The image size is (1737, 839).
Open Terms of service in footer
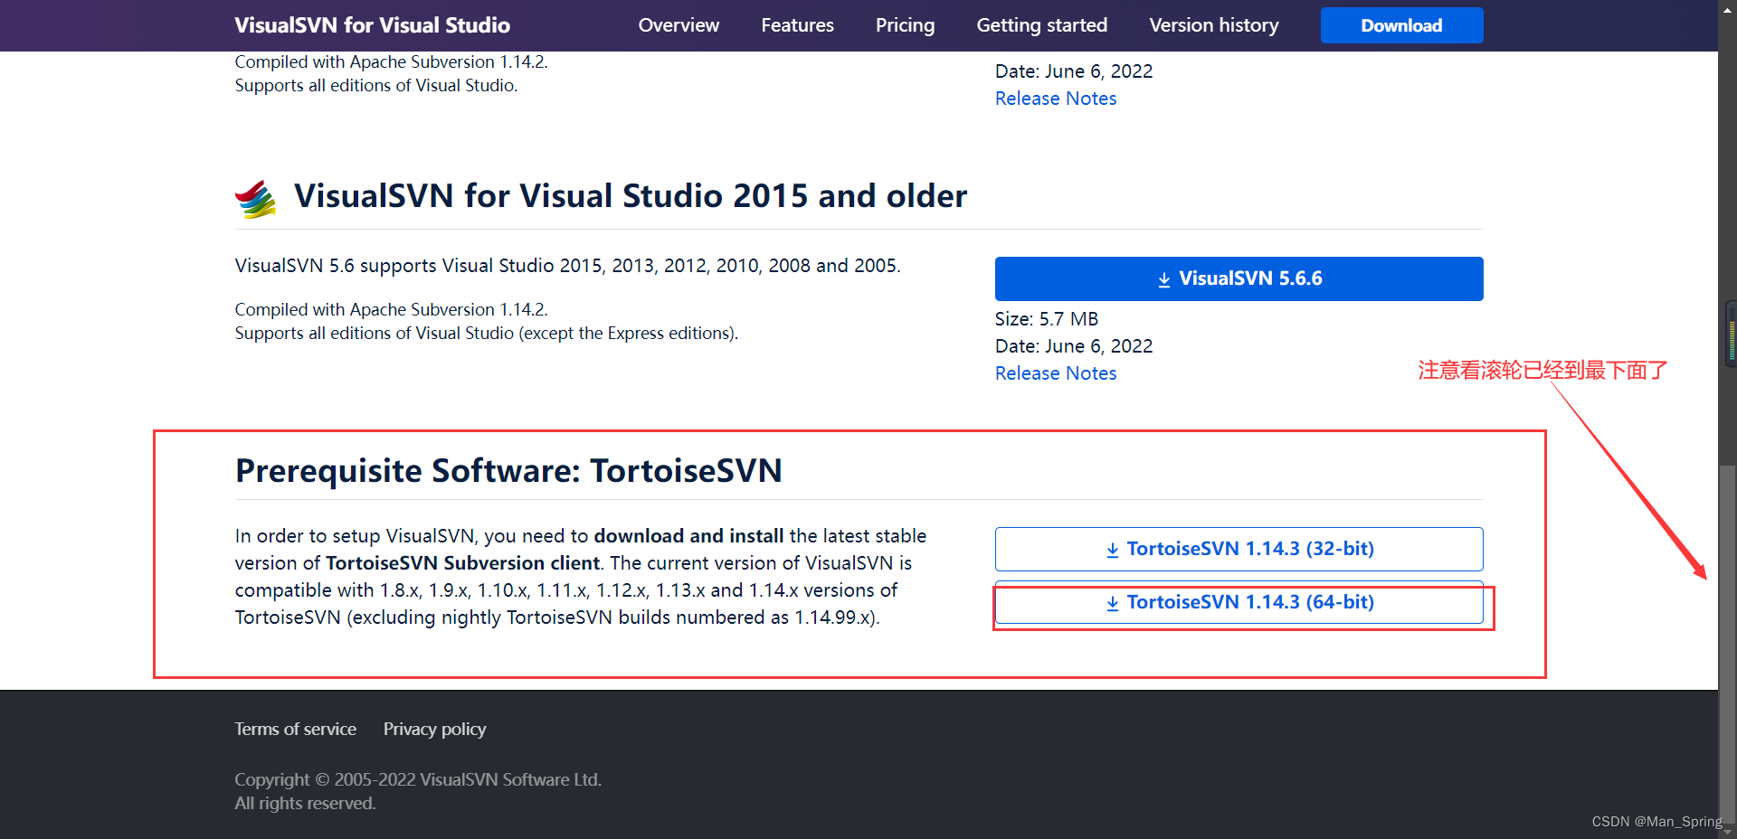tap(295, 729)
